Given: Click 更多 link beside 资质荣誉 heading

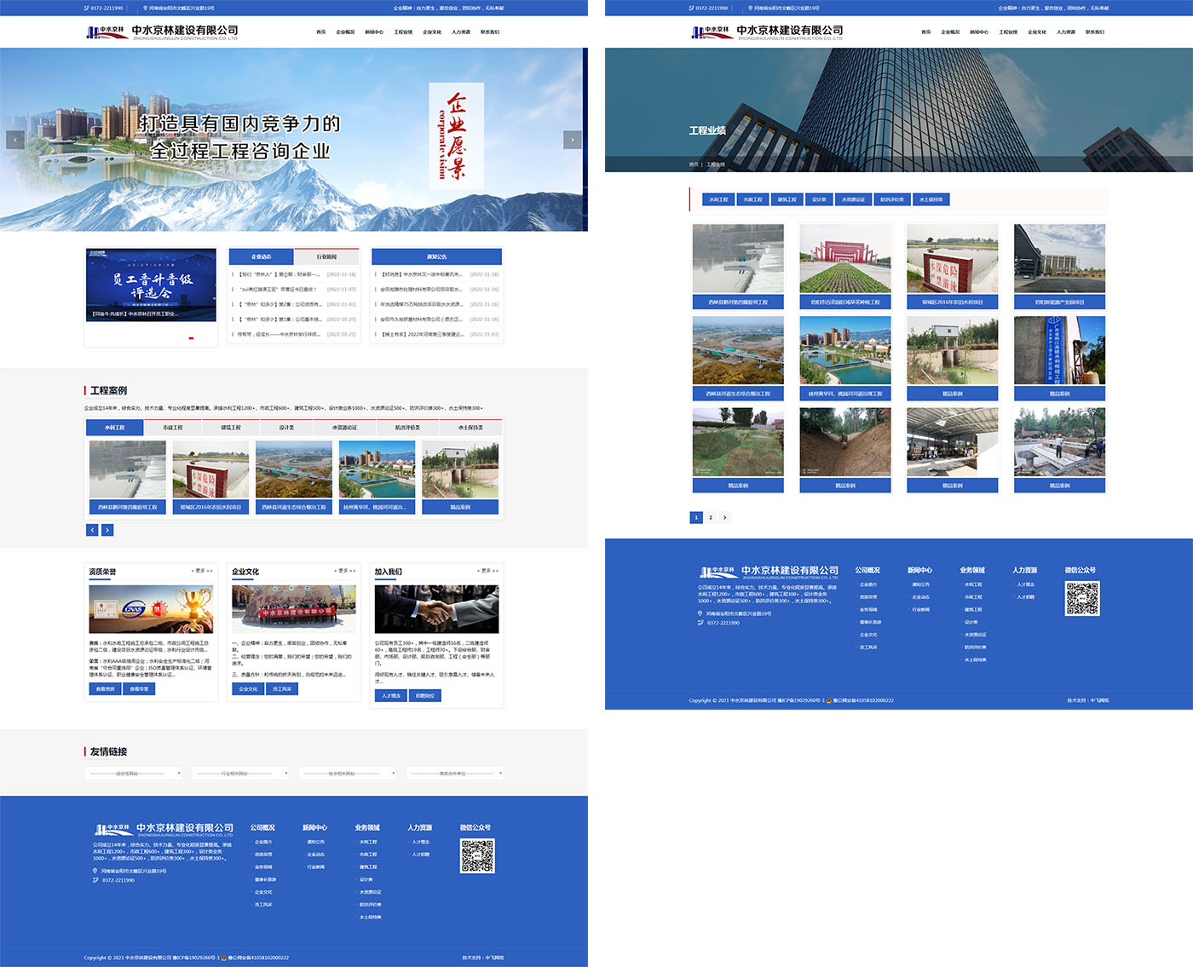Looking at the screenshot, I should click(202, 571).
